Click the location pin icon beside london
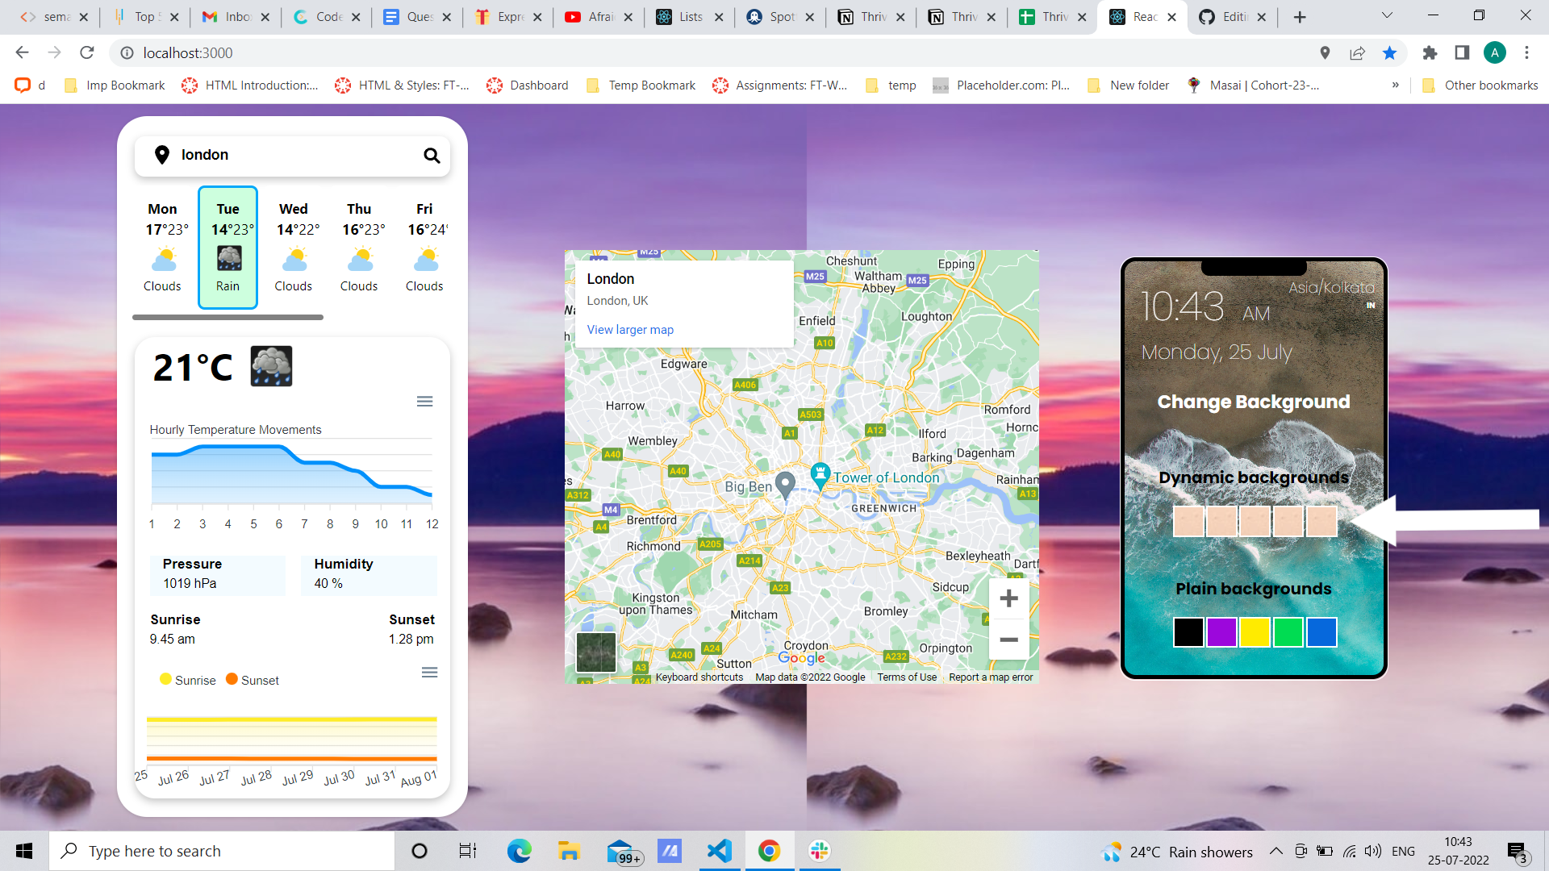The width and height of the screenshot is (1549, 871). tap(162, 155)
